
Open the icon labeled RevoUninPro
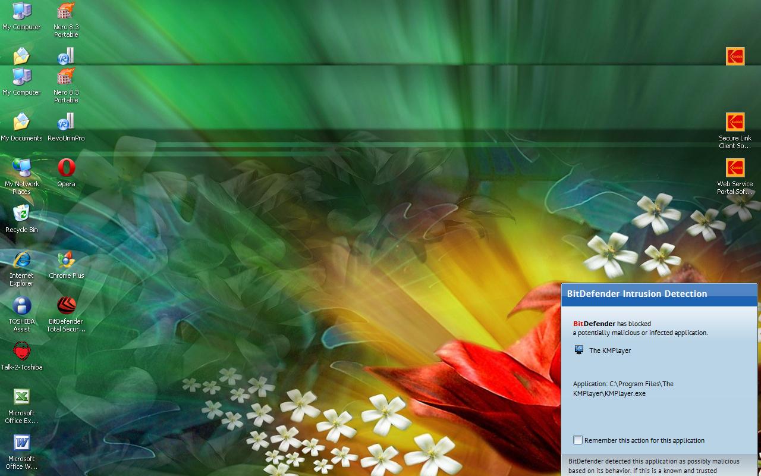(x=66, y=127)
